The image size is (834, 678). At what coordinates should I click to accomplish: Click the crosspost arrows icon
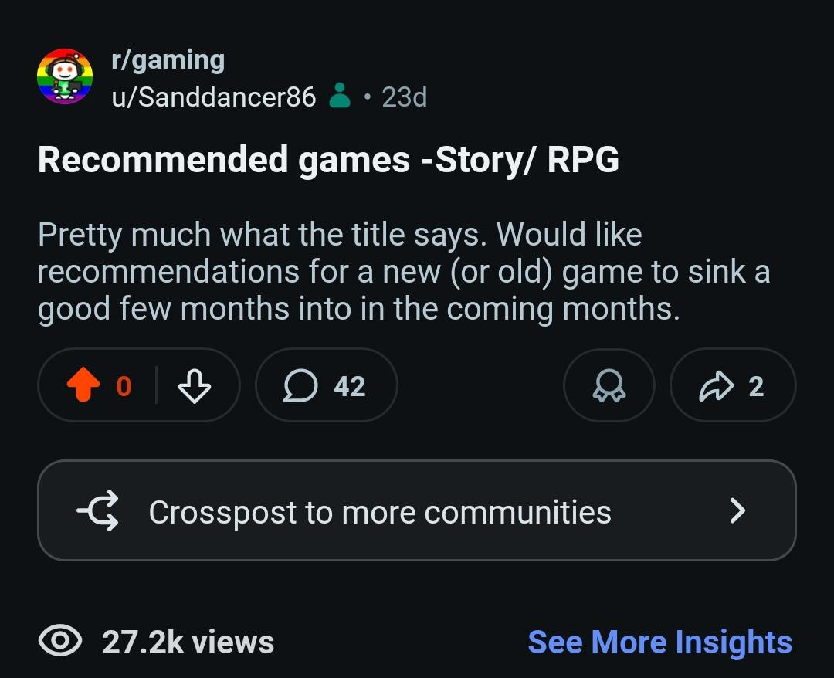98,510
